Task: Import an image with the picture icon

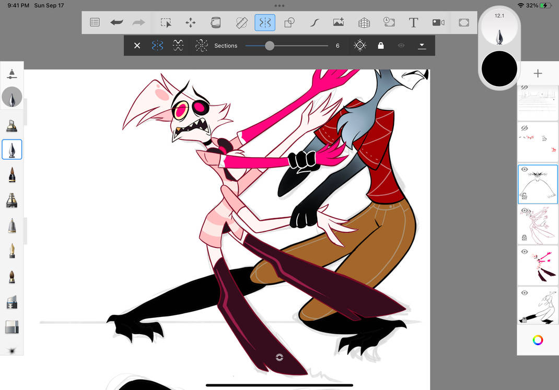Action: click(339, 22)
